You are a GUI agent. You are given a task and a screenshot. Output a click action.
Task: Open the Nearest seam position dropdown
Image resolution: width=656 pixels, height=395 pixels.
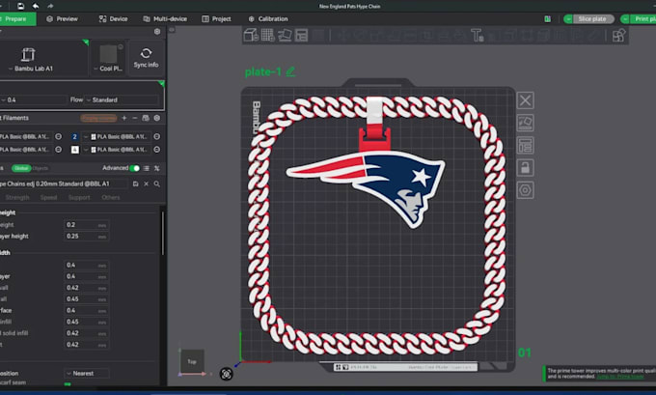[87, 373]
